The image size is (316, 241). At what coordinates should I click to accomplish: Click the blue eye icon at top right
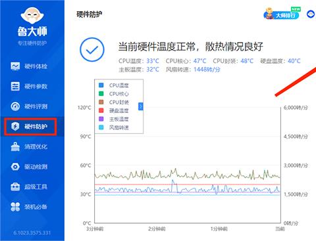tap(311, 14)
